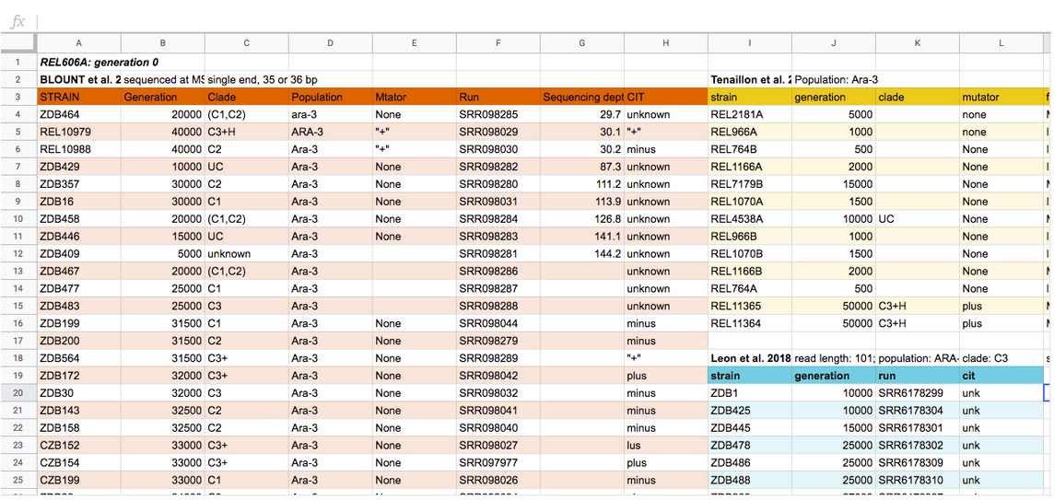Click the blue 'cit' header cell
Viewport: 1054px width, 500px height.
coord(1001,376)
